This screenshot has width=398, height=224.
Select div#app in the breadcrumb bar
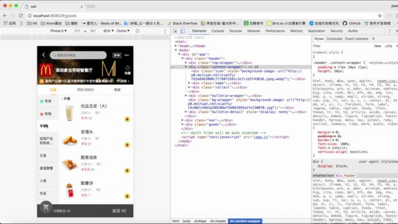click(200, 222)
